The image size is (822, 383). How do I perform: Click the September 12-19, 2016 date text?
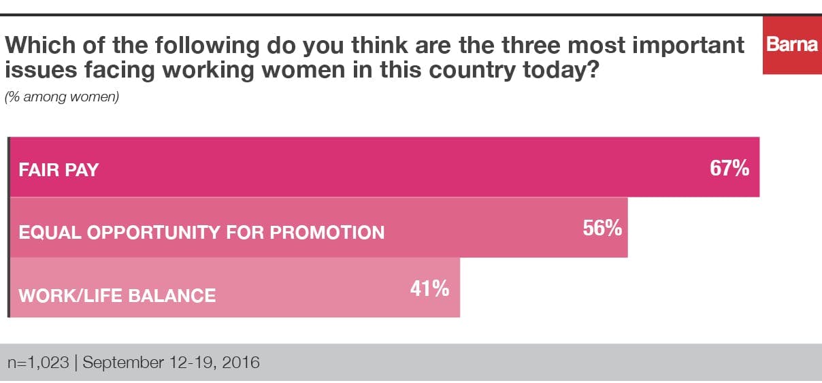coord(171,362)
